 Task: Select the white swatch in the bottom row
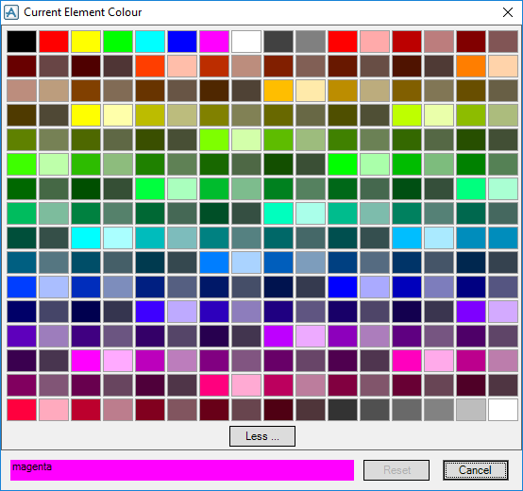click(503, 410)
